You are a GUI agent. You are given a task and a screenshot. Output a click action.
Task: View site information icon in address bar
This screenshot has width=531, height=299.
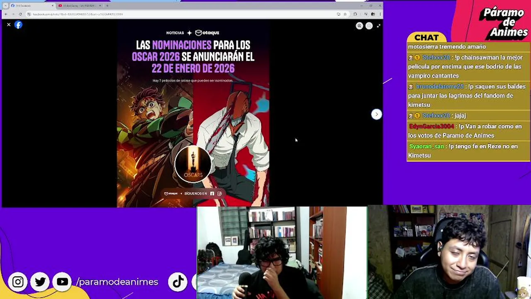click(x=29, y=14)
